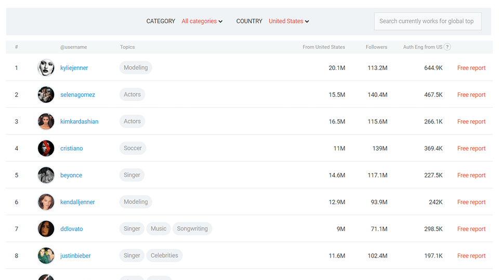Get Free report for kimkardashian
This screenshot has width=499, height=280.
(x=471, y=121)
